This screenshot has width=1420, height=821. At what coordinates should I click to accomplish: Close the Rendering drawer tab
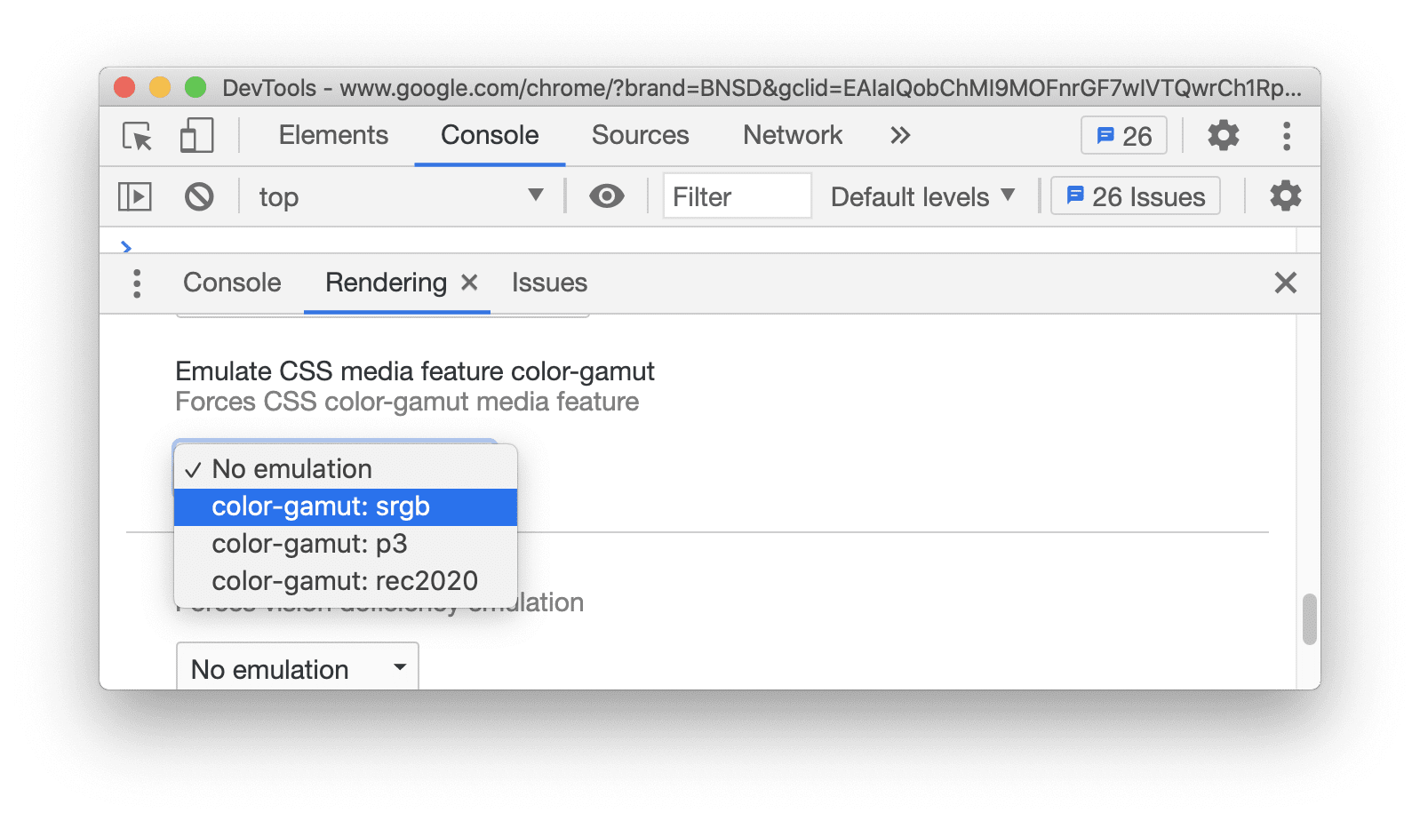[470, 283]
